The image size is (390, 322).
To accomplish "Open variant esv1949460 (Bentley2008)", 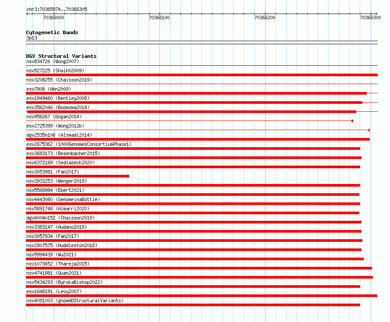I will click(58, 98).
